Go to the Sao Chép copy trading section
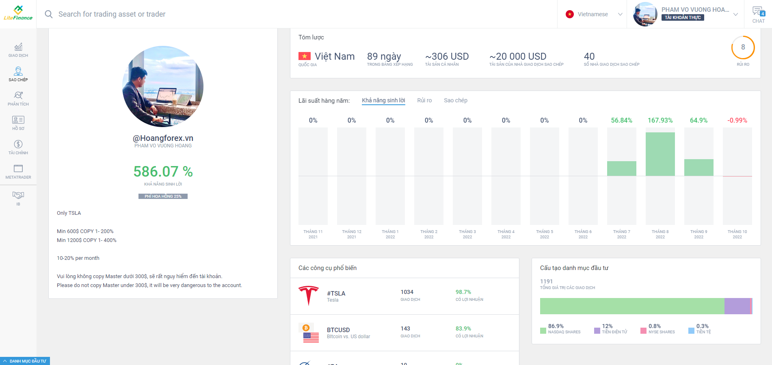772x365 pixels. 18,74
